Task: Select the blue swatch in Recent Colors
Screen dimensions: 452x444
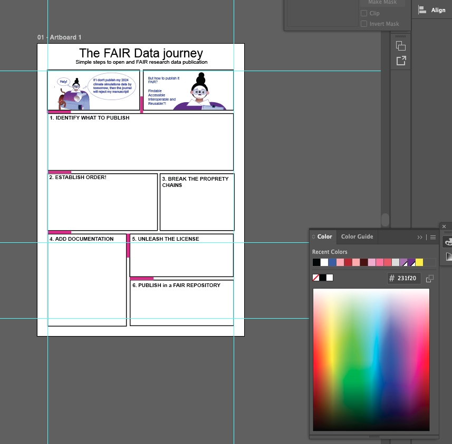Action: (x=332, y=262)
